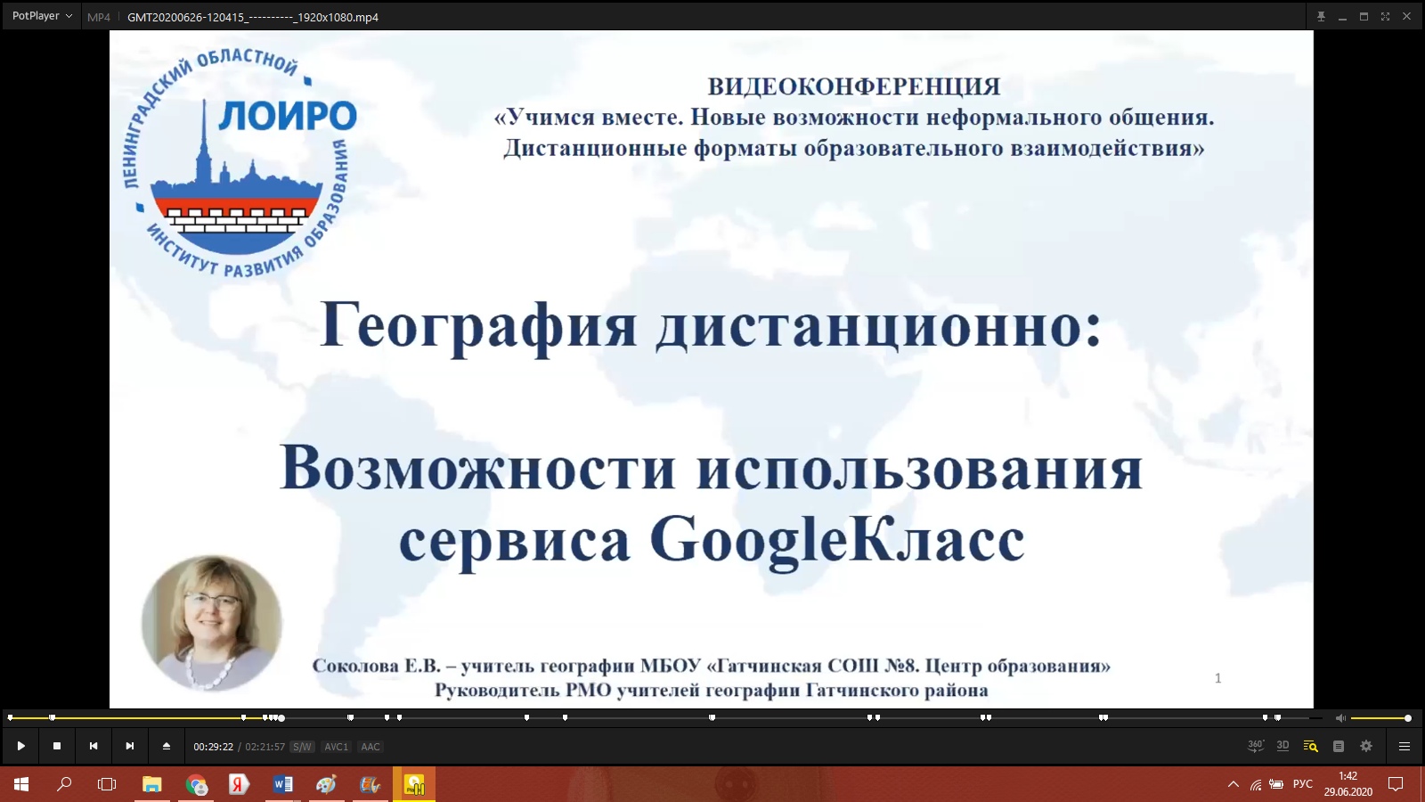Viewport: 1425px width, 802px height.
Task: Open the Wi-Fi network tray icon
Action: pyautogui.click(x=1256, y=784)
